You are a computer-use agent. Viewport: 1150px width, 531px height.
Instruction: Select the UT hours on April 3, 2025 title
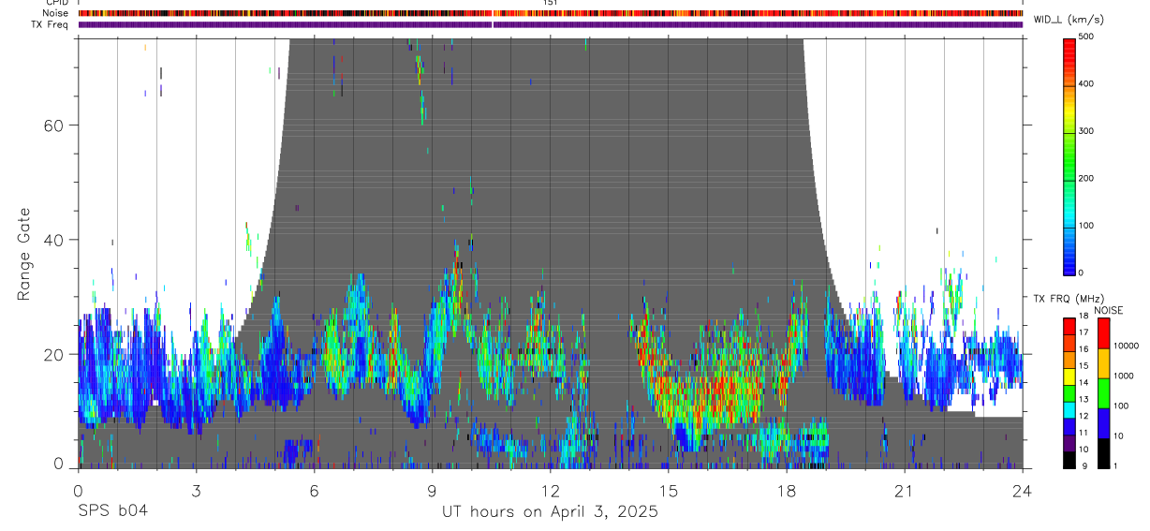(551, 512)
